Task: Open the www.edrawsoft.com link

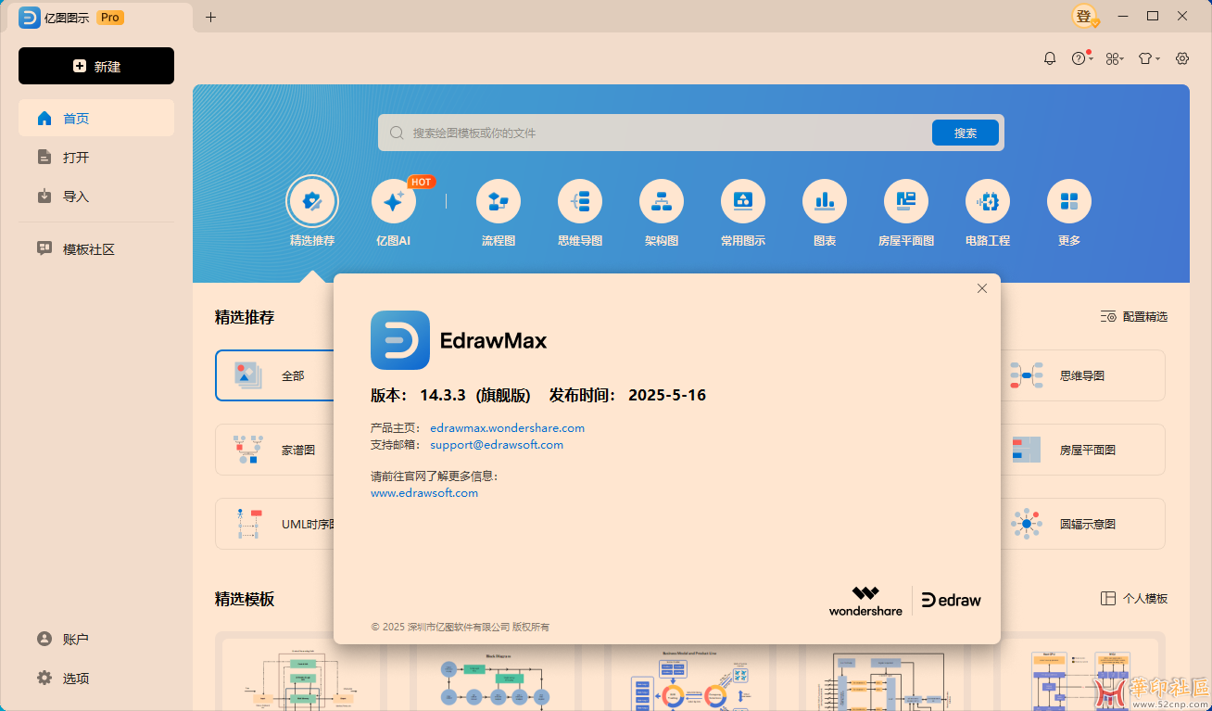Action: [x=424, y=492]
